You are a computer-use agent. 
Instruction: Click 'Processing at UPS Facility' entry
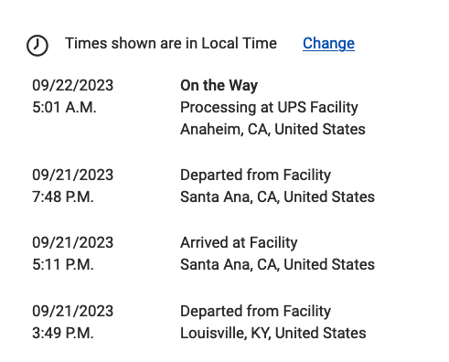coord(269,108)
